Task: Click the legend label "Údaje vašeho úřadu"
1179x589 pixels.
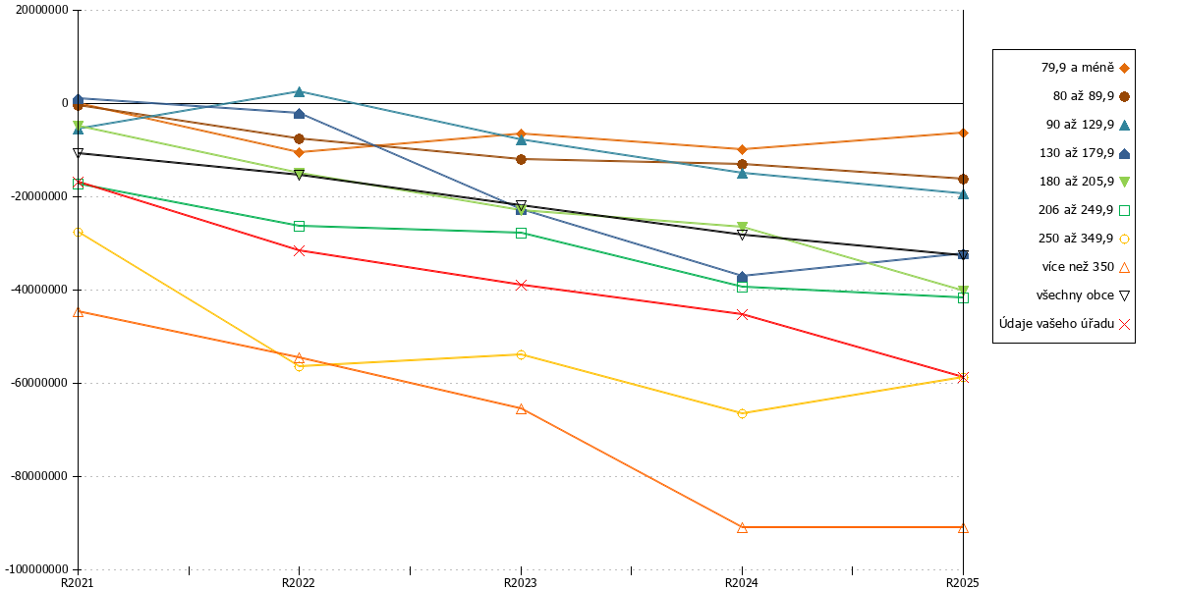Action: point(1056,324)
